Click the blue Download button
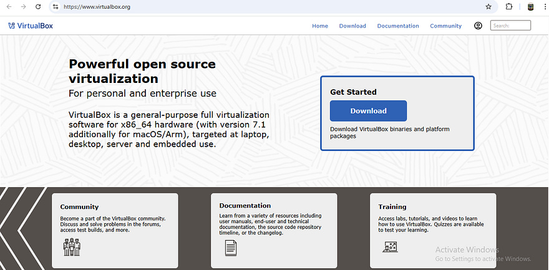This screenshot has height=270, width=549. tap(368, 111)
